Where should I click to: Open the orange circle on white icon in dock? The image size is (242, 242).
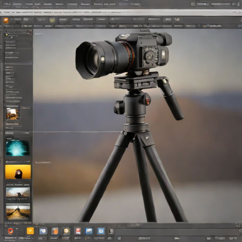pyautogui.click(x=66, y=231)
